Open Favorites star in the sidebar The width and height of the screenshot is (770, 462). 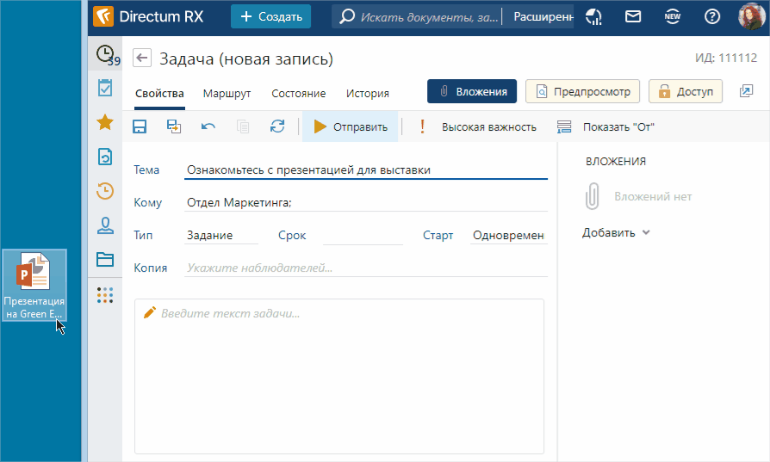click(x=105, y=122)
